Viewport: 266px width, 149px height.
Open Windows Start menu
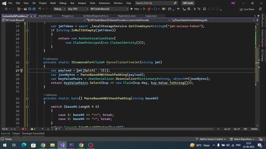5,145
